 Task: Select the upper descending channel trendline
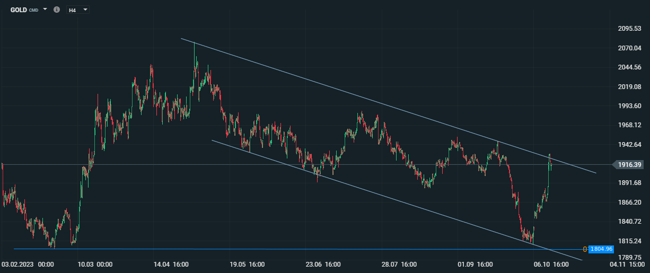(388, 105)
